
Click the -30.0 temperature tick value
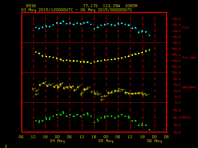click(x=176, y=31)
